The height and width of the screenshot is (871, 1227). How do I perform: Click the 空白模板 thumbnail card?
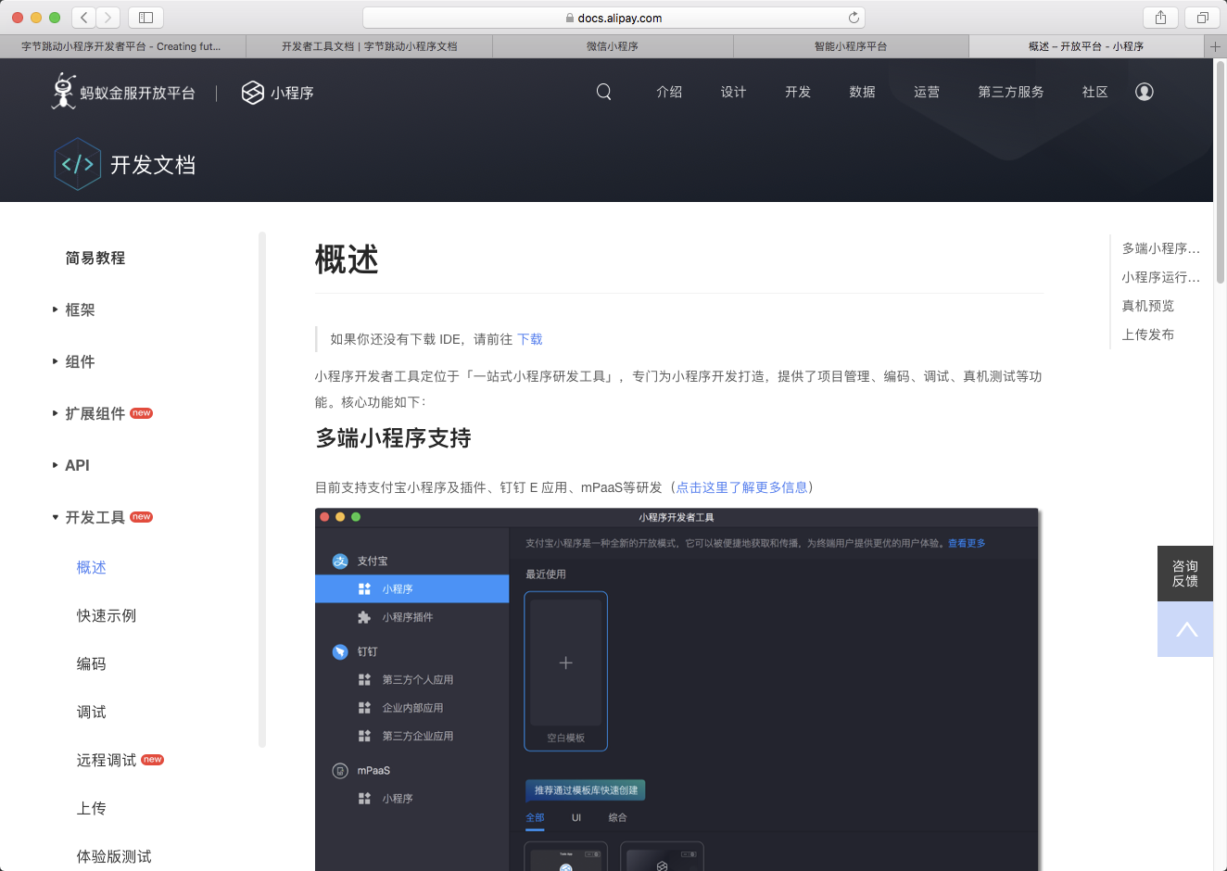pos(566,671)
